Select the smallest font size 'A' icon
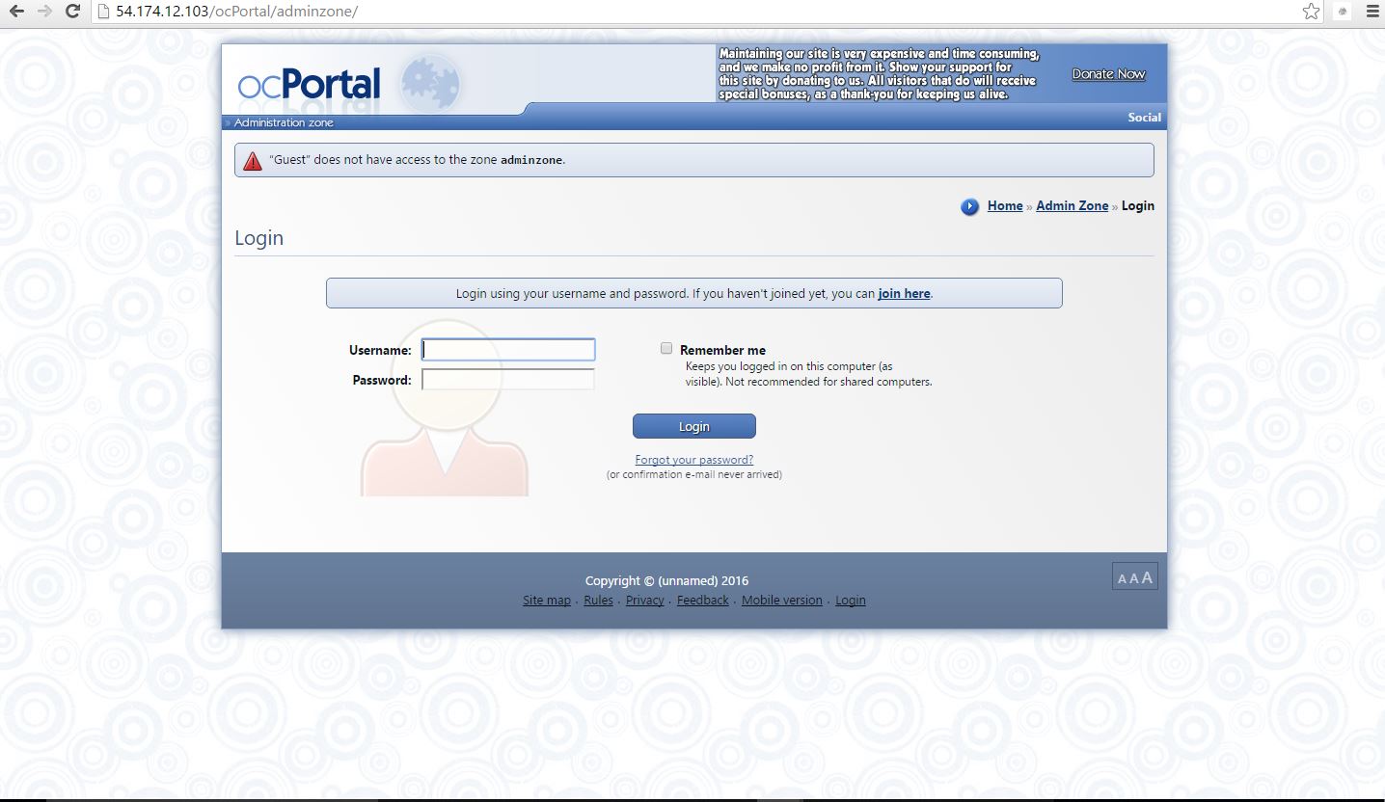 click(x=1122, y=577)
